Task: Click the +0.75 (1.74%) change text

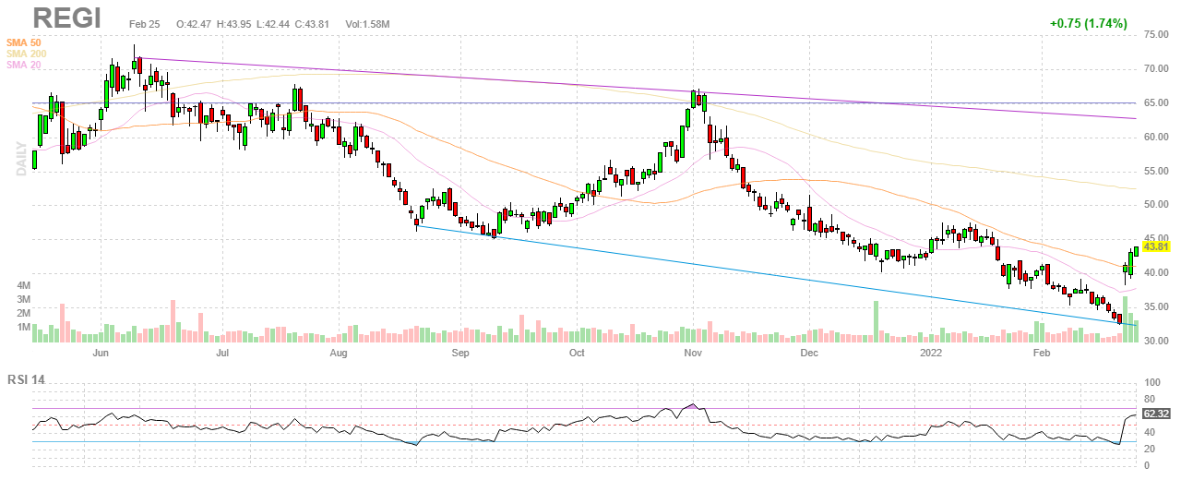Action: click(1089, 24)
